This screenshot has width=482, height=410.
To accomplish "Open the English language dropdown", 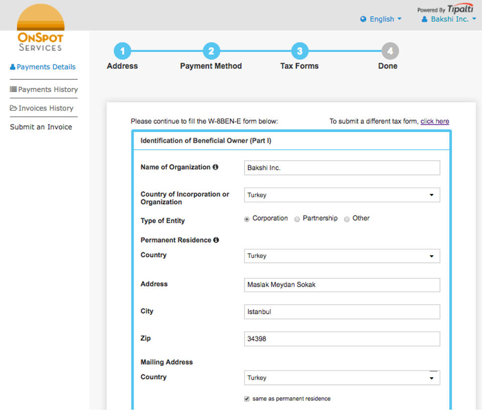I will coord(381,19).
